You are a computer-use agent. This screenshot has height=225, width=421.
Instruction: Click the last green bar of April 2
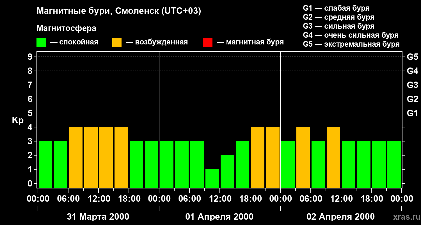[x=394, y=164]
